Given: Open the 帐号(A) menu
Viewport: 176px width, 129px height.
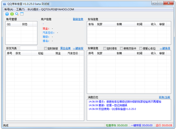Looking at the screenshot, I should [9, 9].
